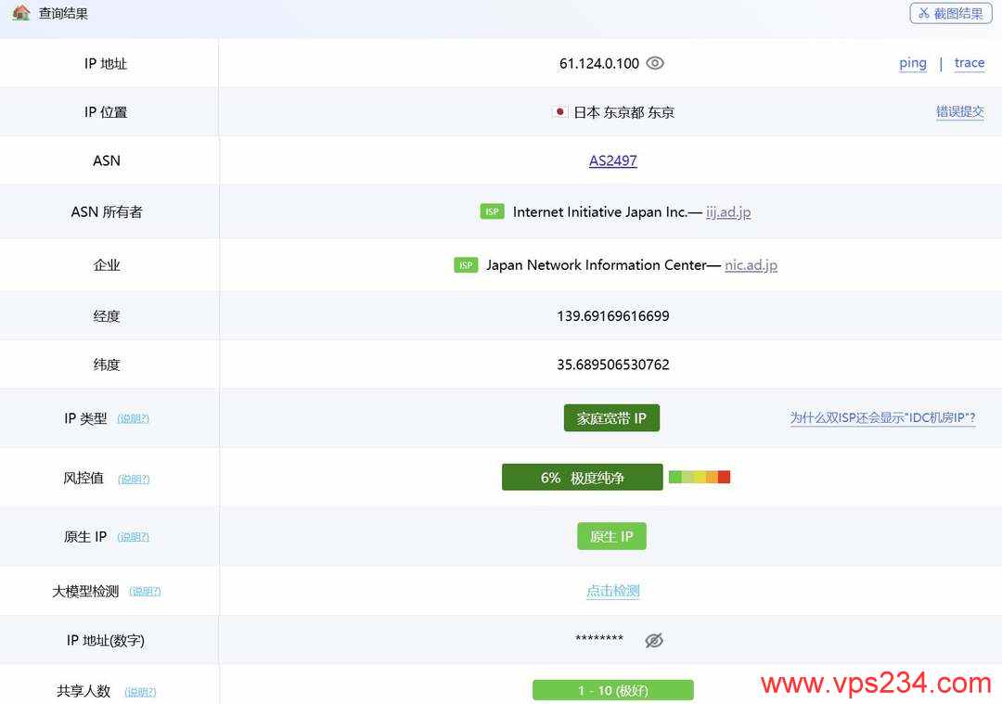The image size is (1002, 704).
Task: Click the 说明 help link beside IP 类型
Action: point(133,418)
